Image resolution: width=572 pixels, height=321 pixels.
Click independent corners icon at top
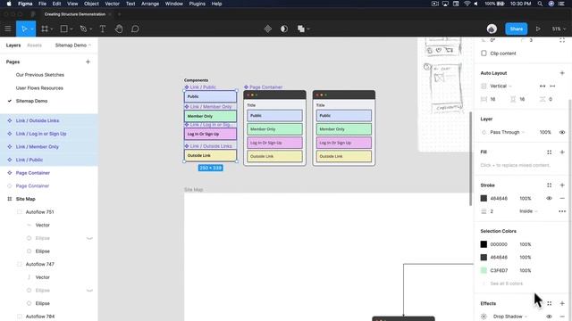coord(562,40)
